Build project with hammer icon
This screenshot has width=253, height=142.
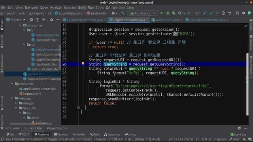click(x=123, y=13)
